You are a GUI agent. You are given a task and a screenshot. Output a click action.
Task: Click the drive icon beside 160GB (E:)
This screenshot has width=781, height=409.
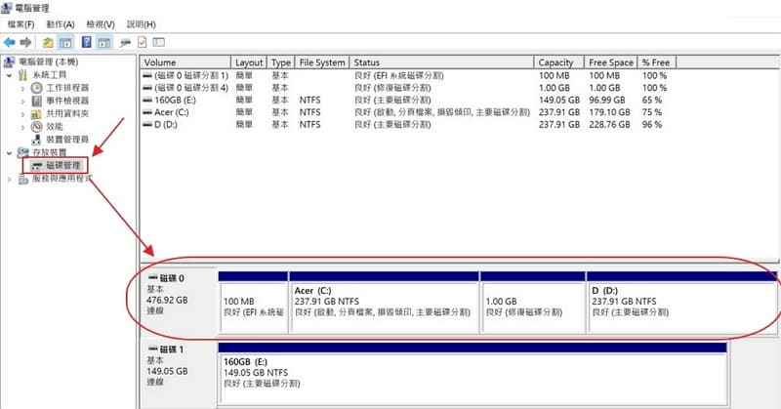147,101
